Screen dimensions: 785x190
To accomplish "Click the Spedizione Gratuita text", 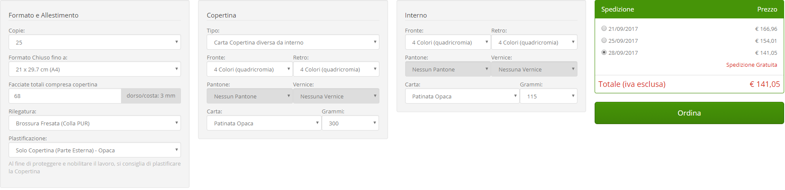I will coord(751,65).
